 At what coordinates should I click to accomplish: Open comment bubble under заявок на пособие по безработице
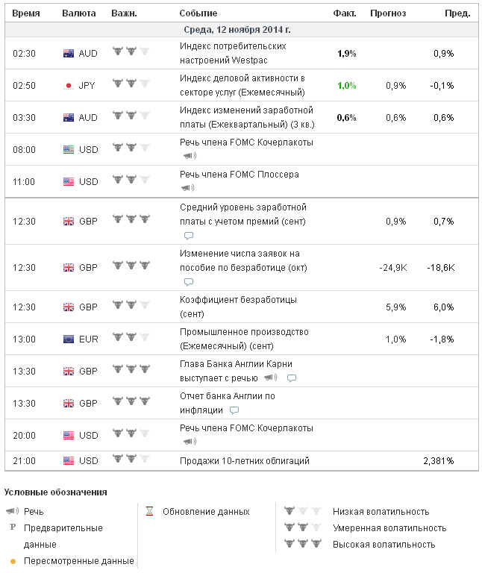pos(189,282)
